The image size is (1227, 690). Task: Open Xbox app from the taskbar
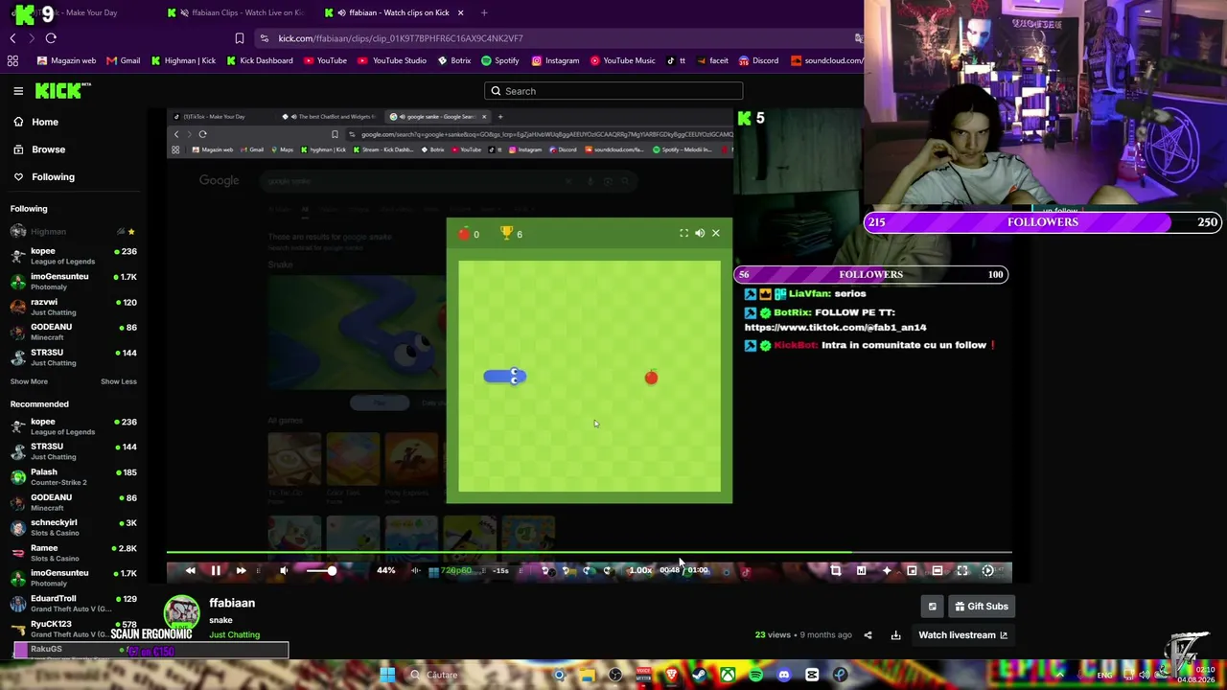pos(729,675)
